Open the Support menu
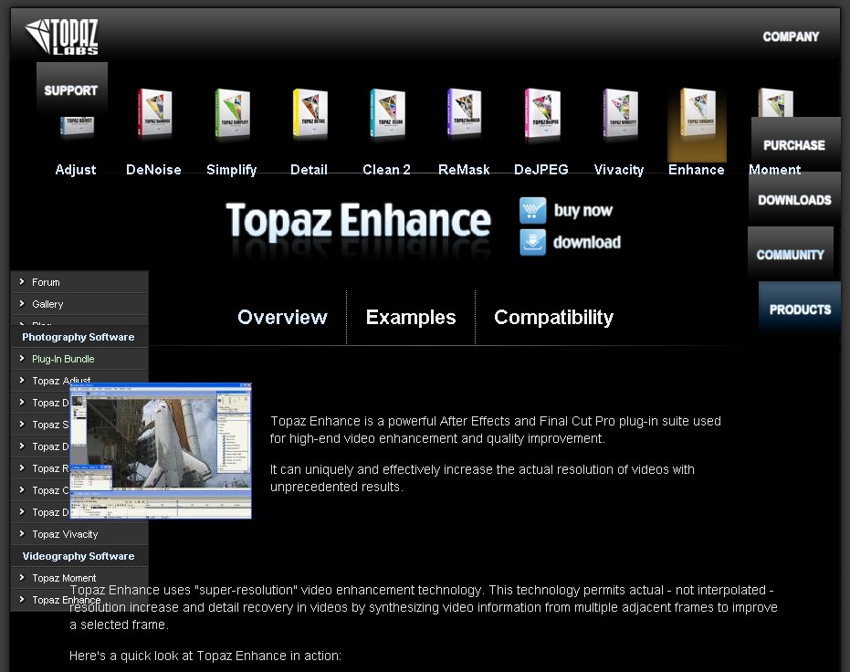 71,90
